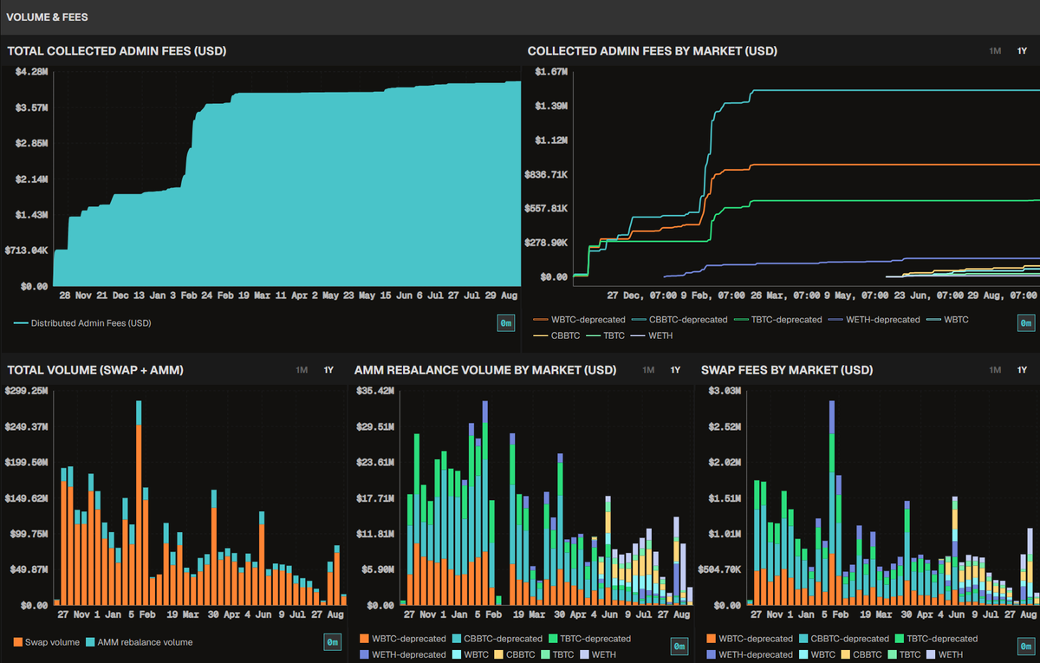Click the Total Volume (Swap + AMM) title
The height and width of the screenshot is (663, 1040).
[95, 370]
